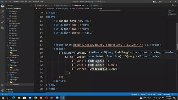
Task: Open File Explorer from the taskbar
Action: tap(19, 98)
